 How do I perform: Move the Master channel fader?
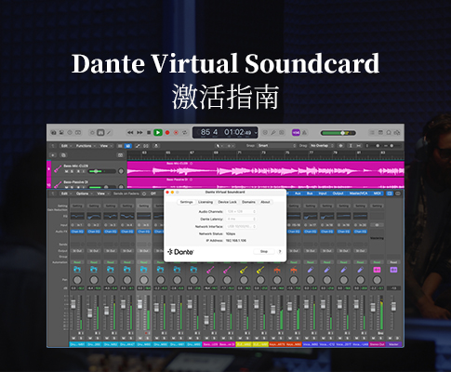[x=393, y=307]
